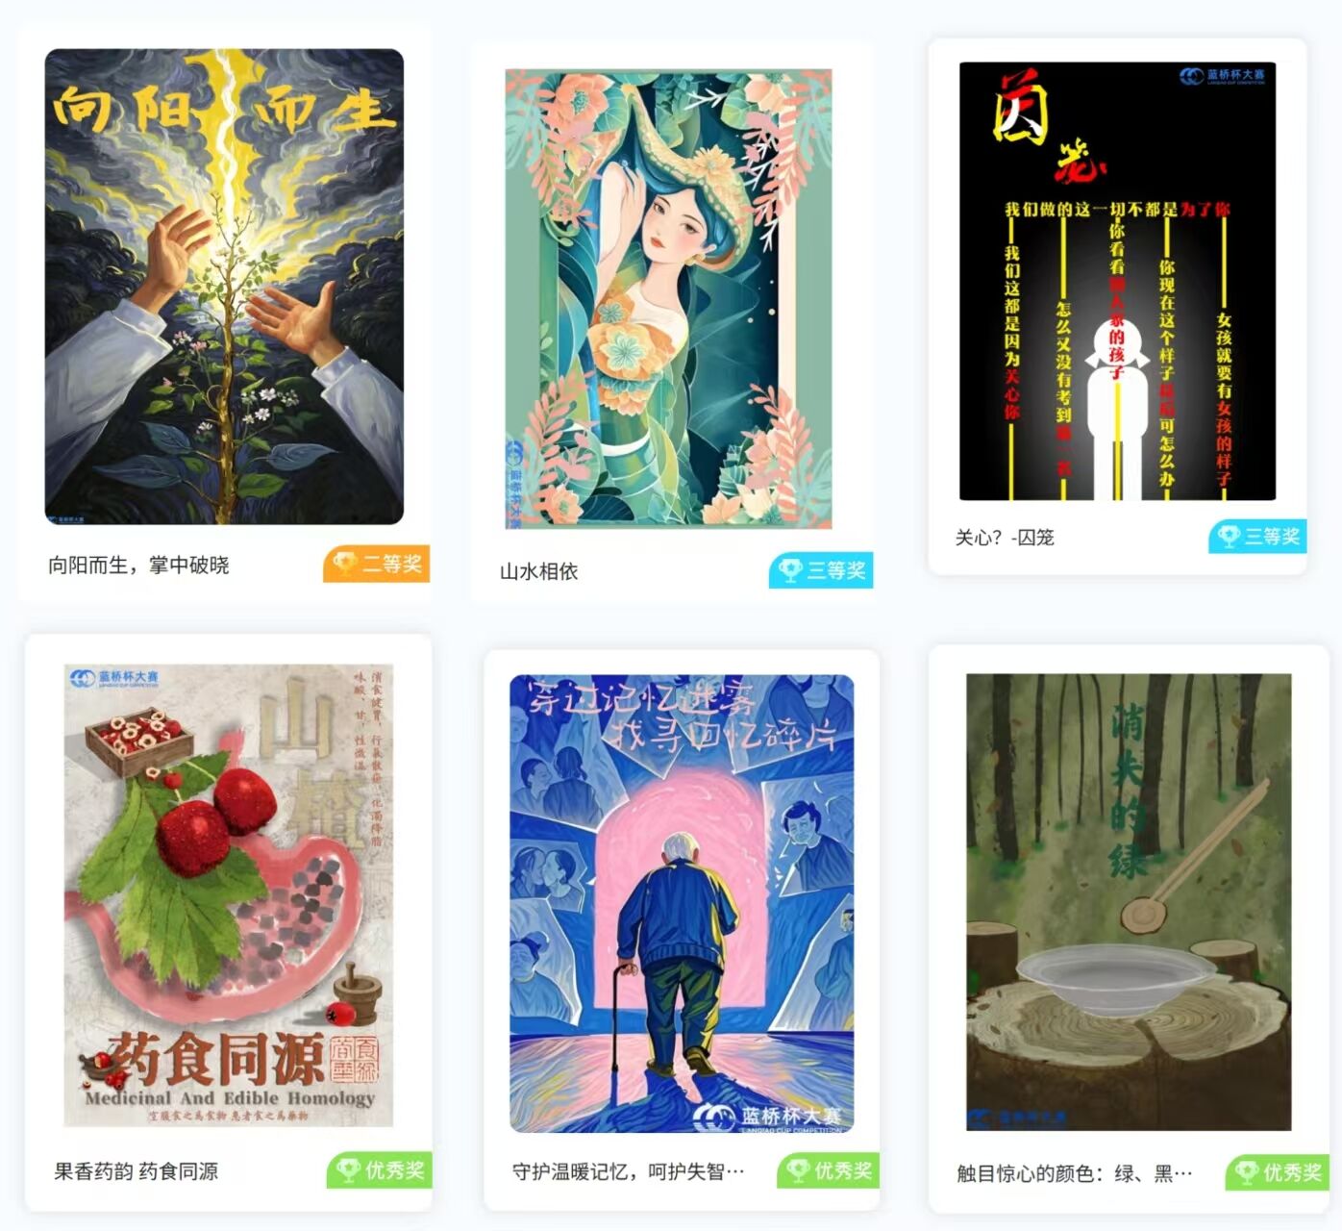
Task: Click trophy icon on 守护温暖记忆 优秀奖 badge
Action: click(x=797, y=1170)
